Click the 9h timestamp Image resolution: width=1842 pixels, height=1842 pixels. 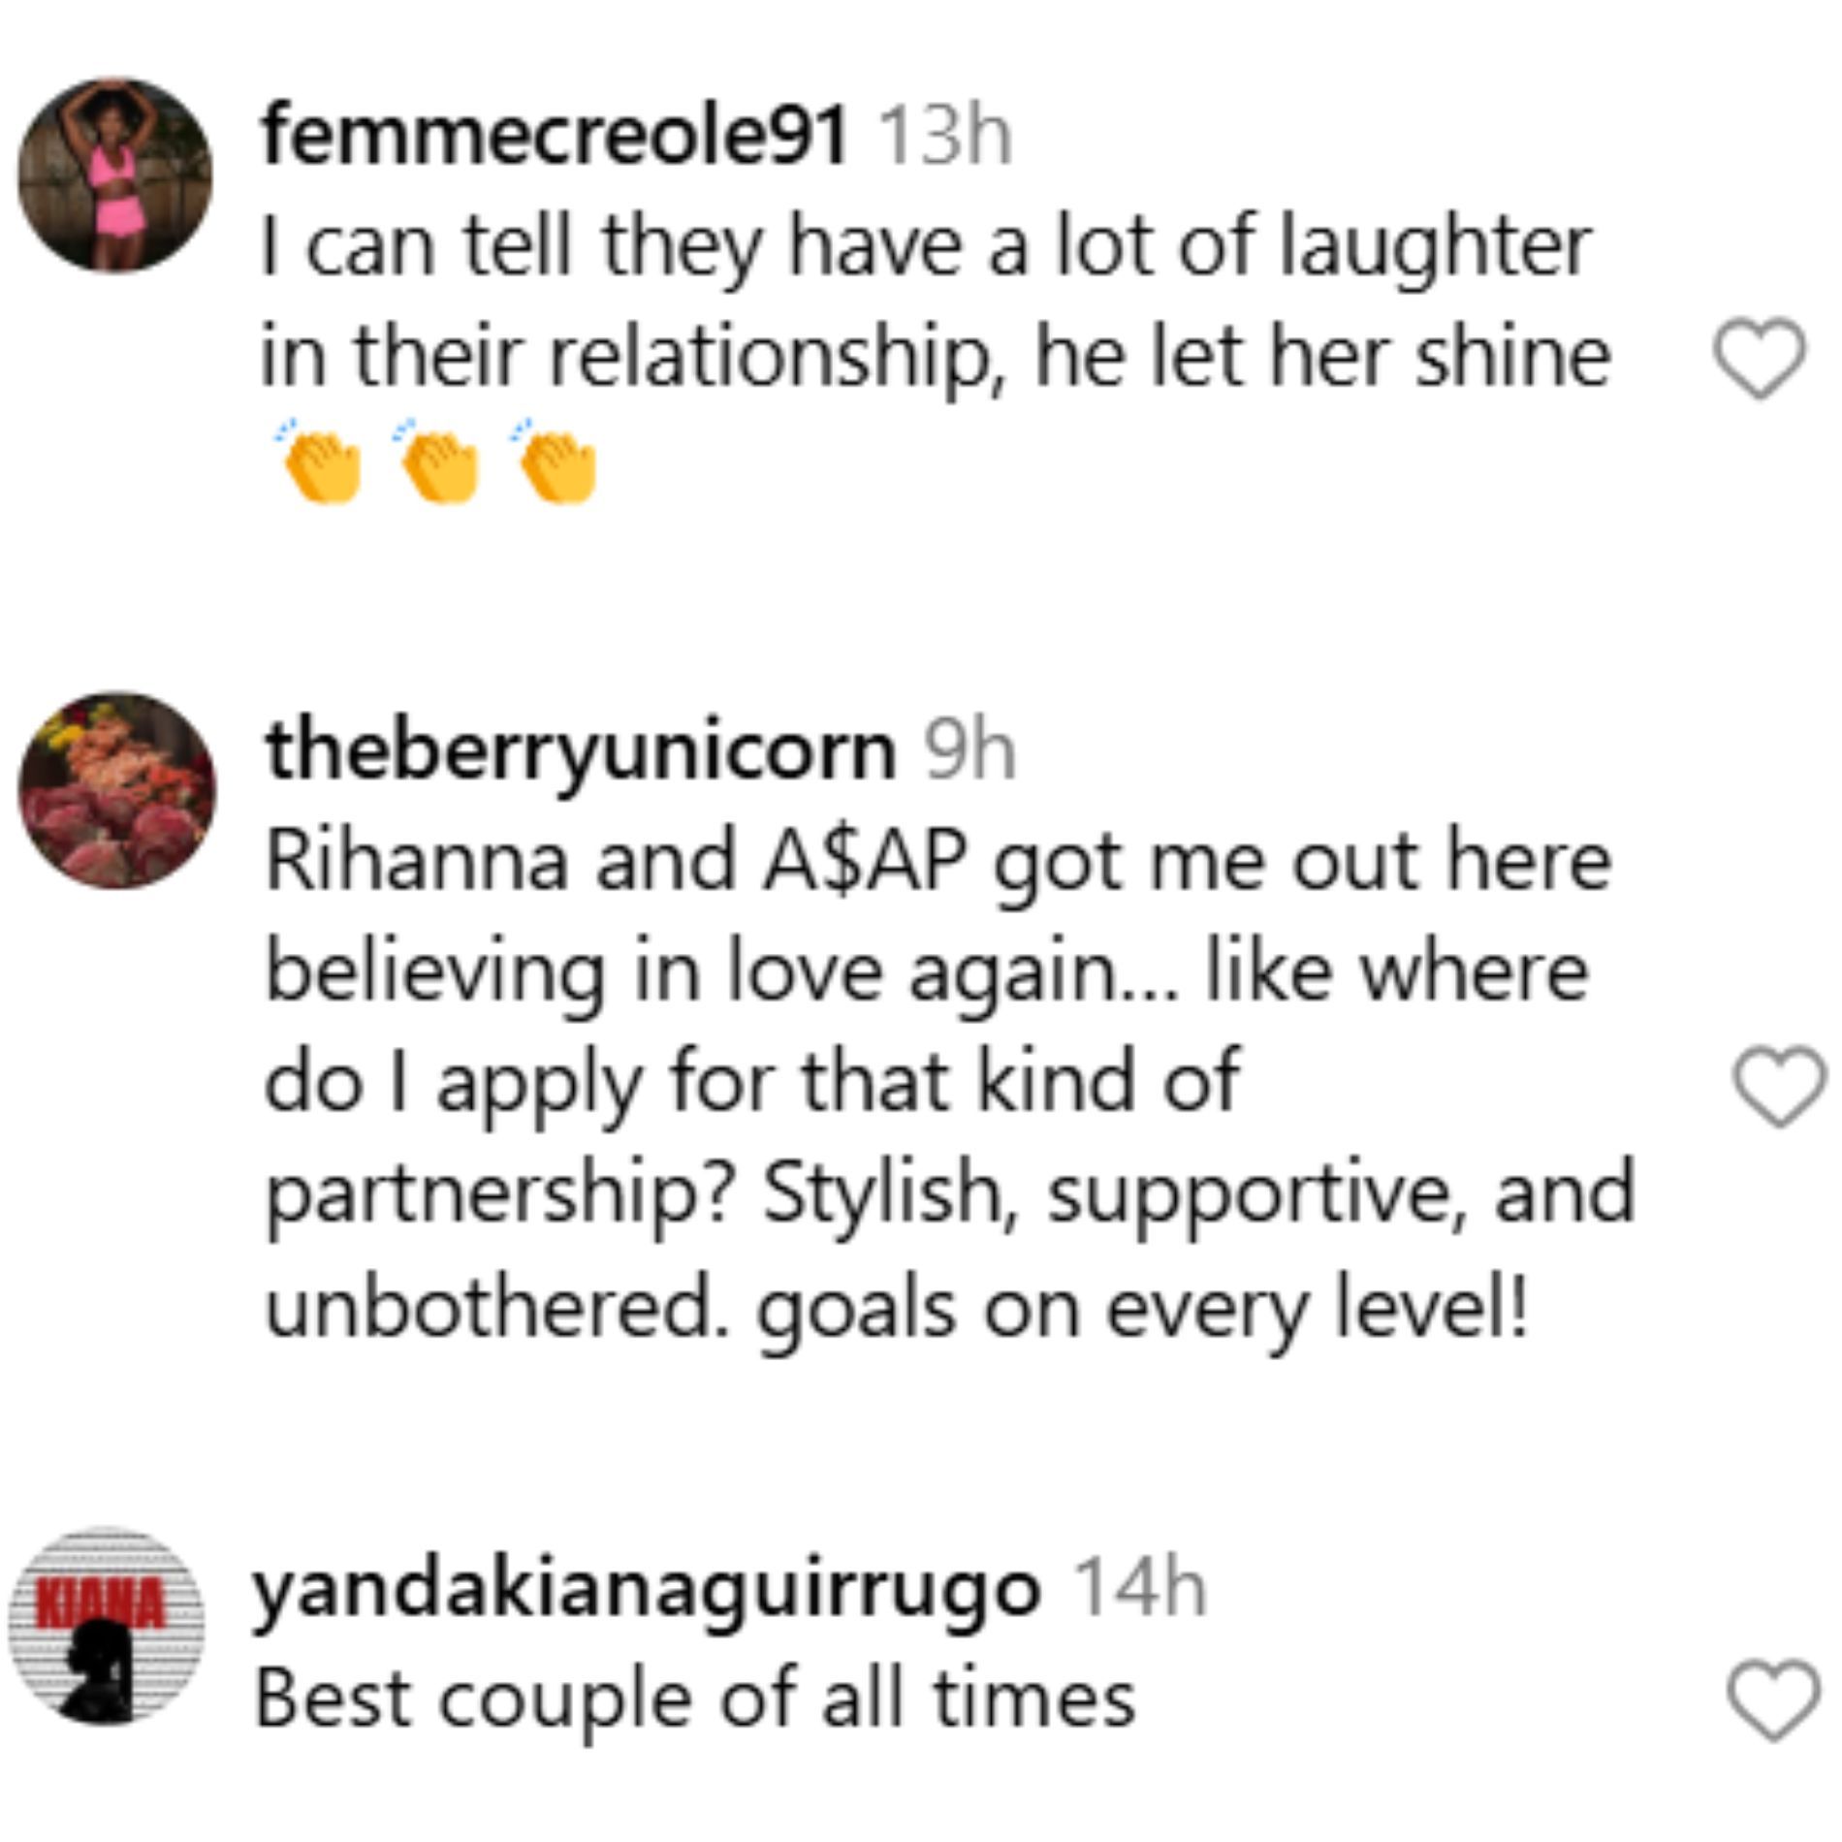pyautogui.click(x=969, y=749)
